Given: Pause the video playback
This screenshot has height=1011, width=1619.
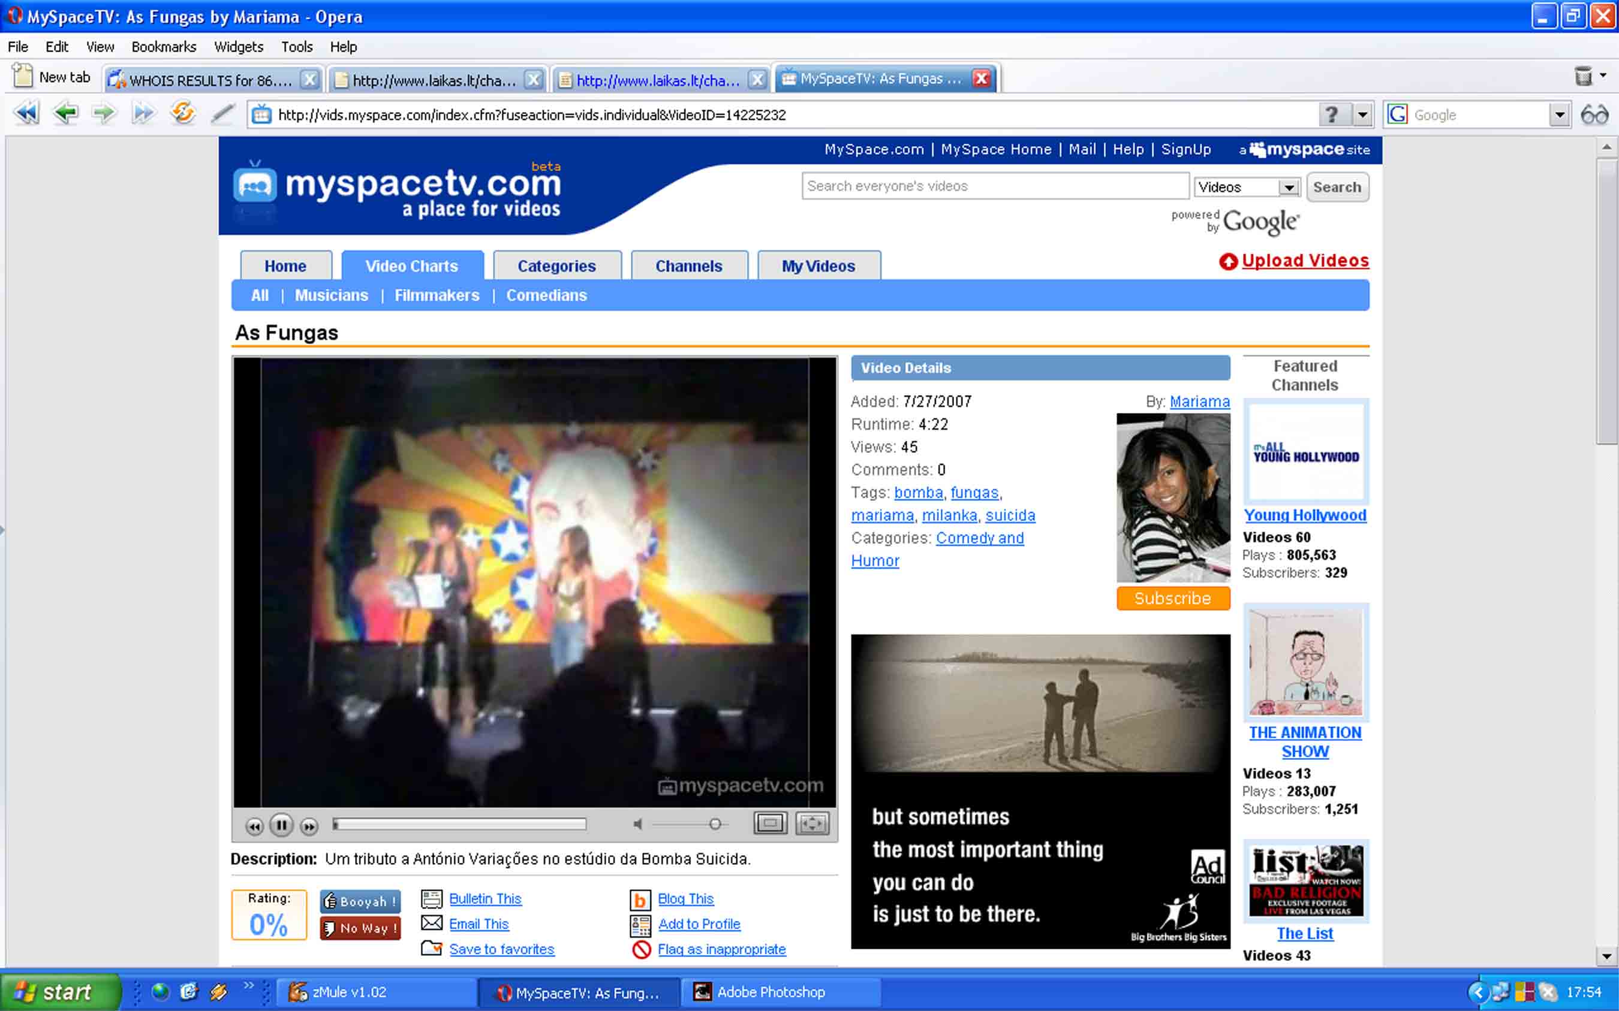Looking at the screenshot, I should click(282, 825).
